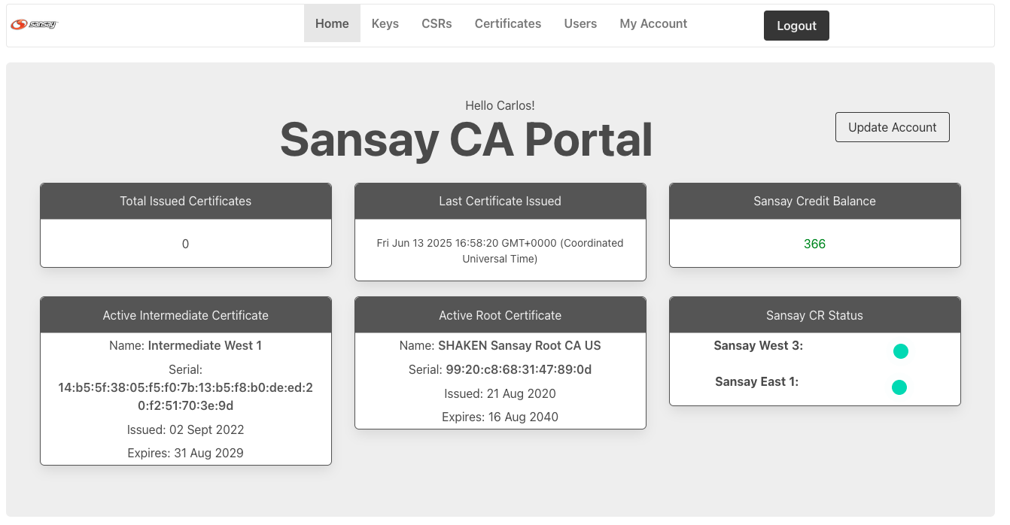Open My Account in navigation
Screen dimensions: 1010x525
tap(653, 23)
